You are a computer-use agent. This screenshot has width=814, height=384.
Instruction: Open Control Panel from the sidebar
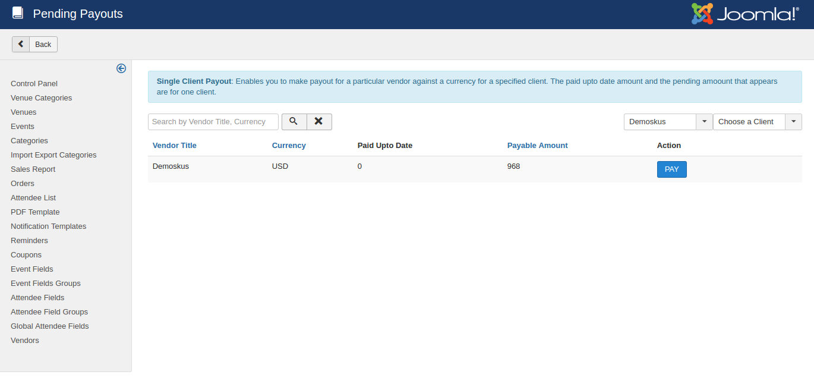[x=34, y=84]
